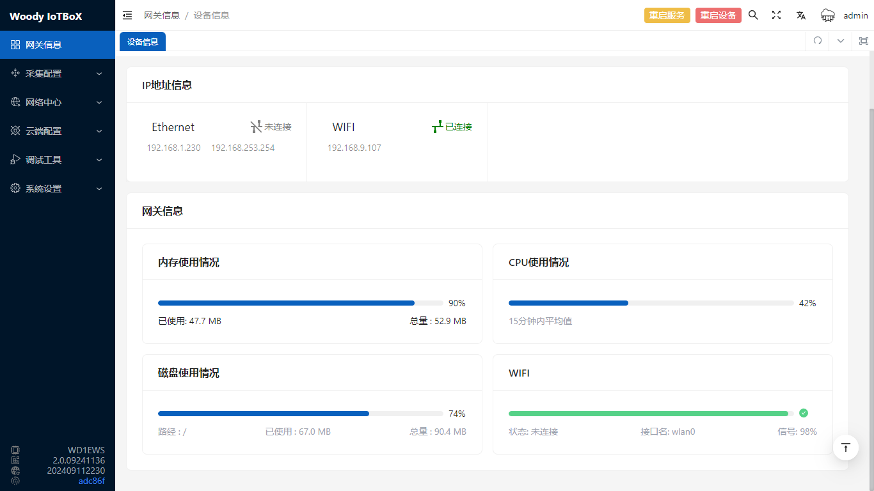Click the back-to-top arrow button
This screenshot has width=874, height=491.
point(845,447)
